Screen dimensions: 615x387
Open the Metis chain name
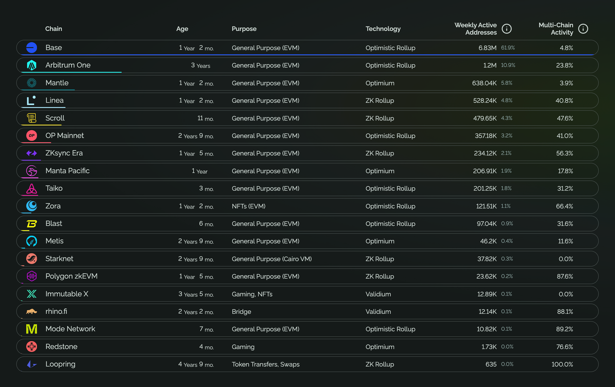pyautogui.click(x=54, y=241)
